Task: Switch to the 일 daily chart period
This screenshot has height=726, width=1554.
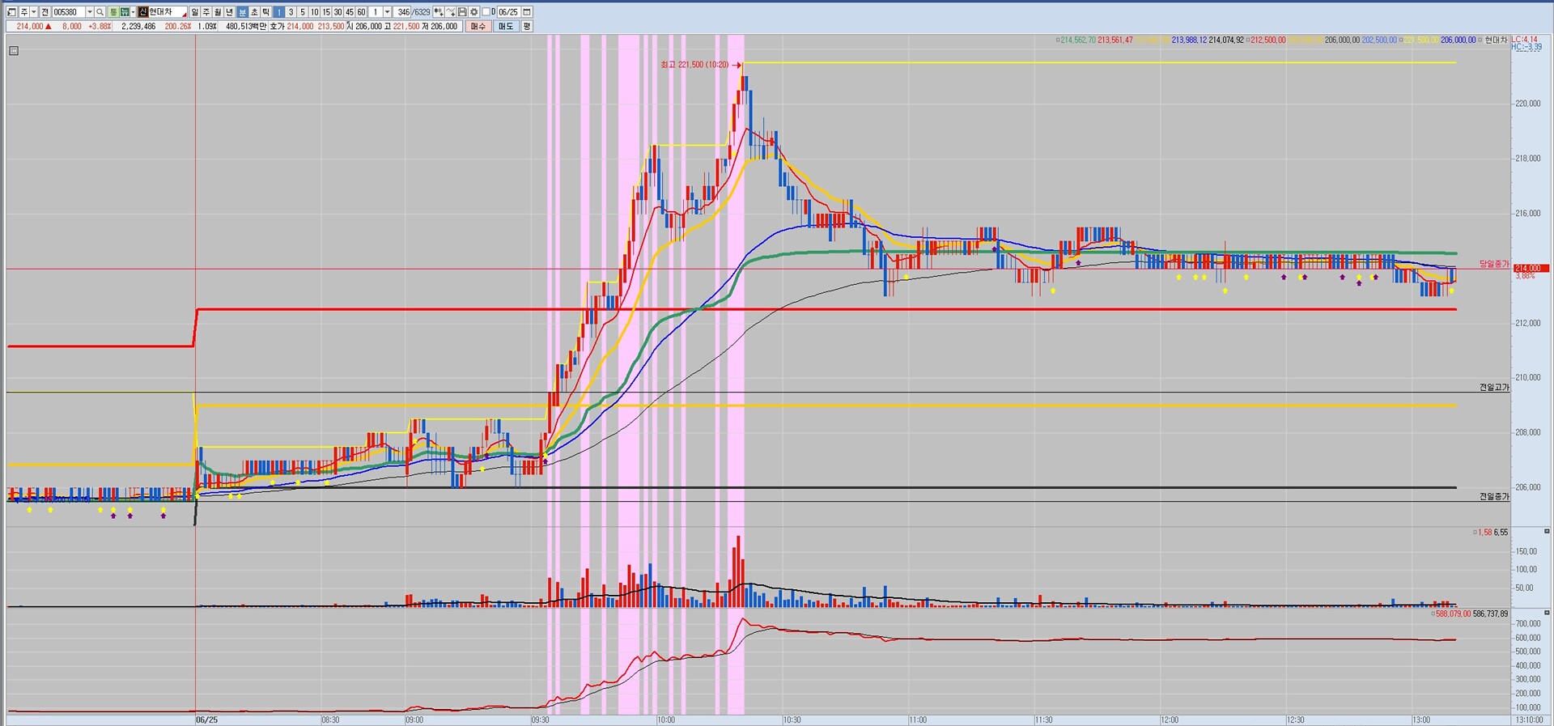Action: tap(195, 12)
